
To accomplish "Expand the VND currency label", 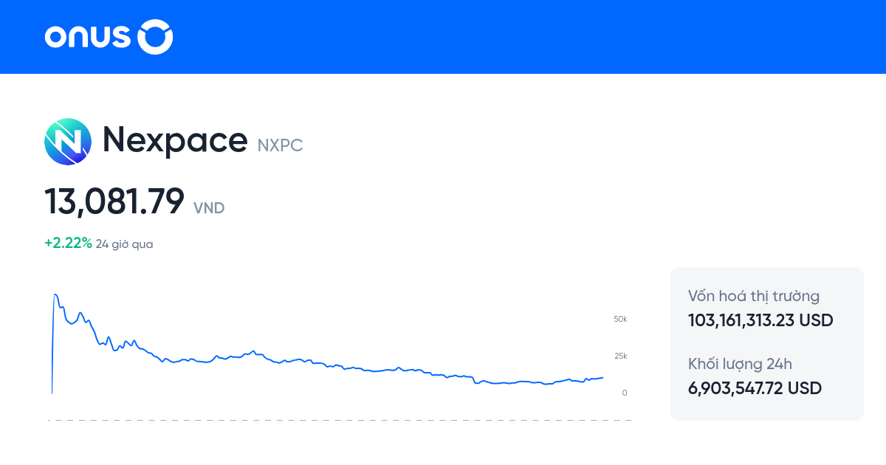I will coord(209,208).
